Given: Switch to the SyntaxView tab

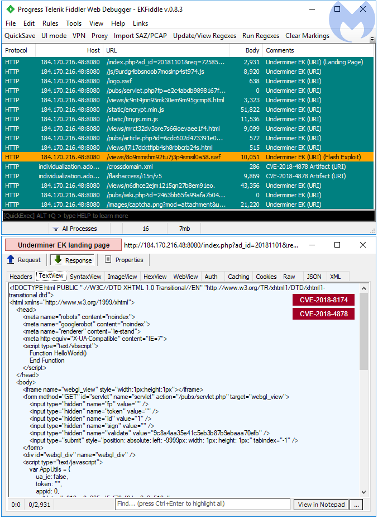Looking at the screenshot, I should [85, 277].
